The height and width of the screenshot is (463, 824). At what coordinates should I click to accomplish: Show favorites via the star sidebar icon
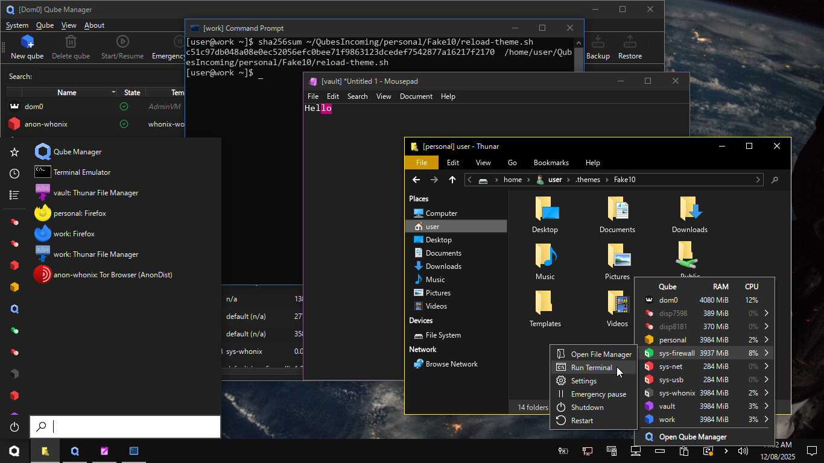pos(14,152)
